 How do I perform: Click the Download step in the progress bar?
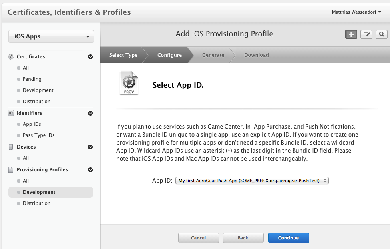(256, 55)
